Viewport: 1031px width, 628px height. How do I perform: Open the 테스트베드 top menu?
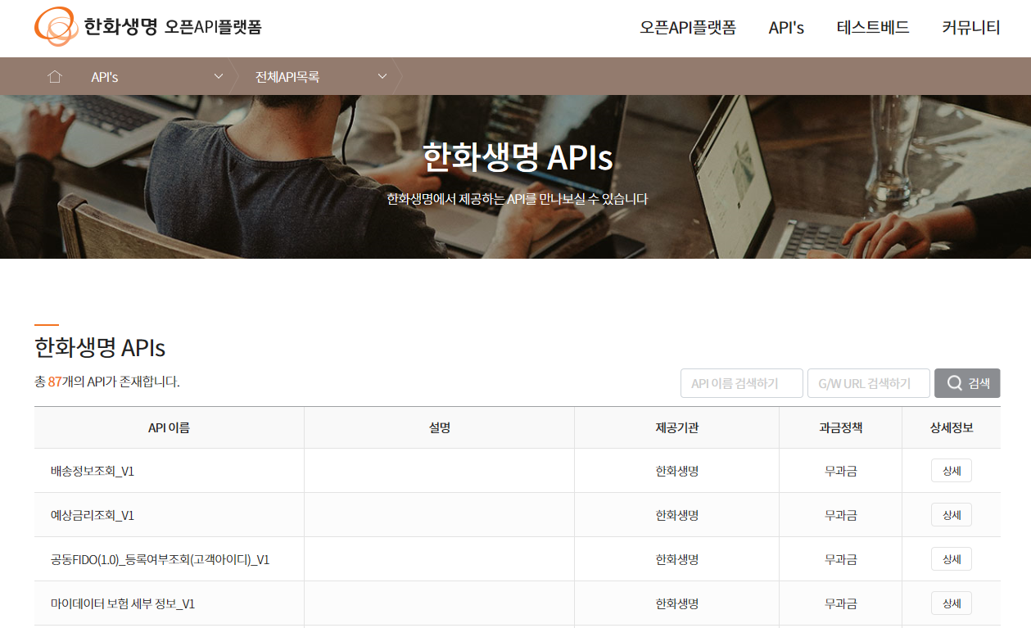(873, 27)
